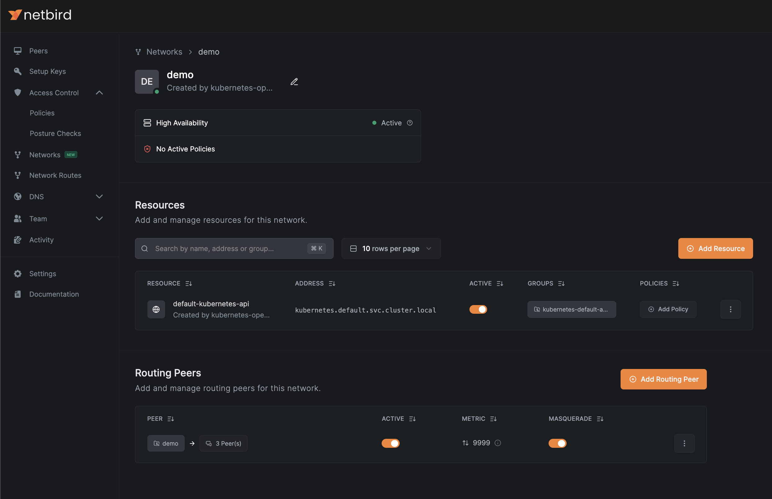The height and width of the screenshot is (499, 772).
Task: Click the Add Routing Peer button
Action: point(663,379)
